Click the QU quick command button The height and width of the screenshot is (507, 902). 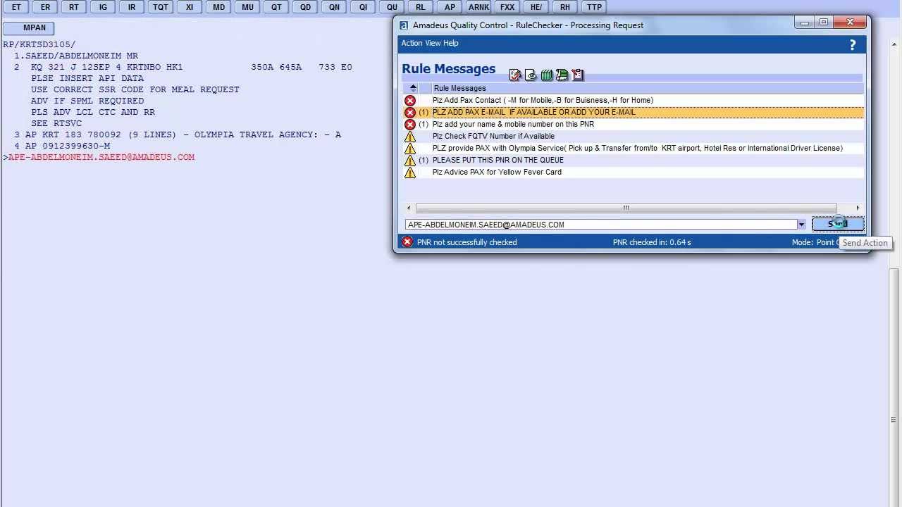392,7
